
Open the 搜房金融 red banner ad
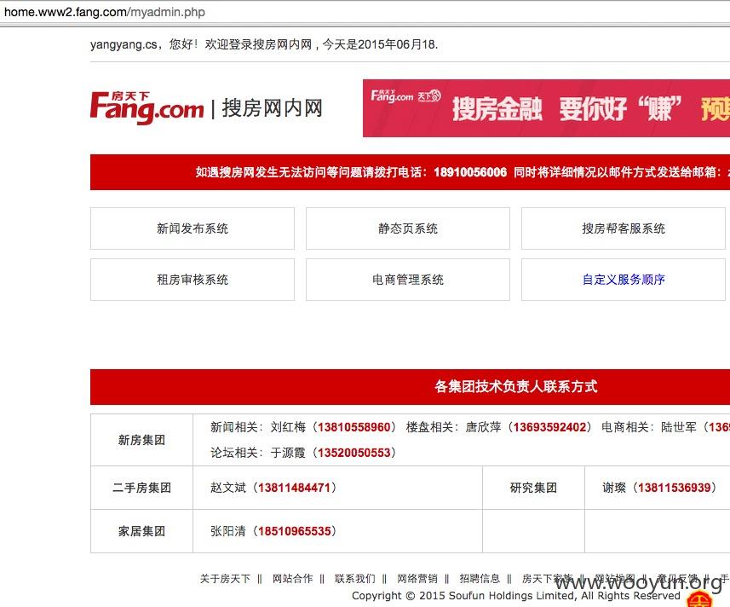(546, 108)
